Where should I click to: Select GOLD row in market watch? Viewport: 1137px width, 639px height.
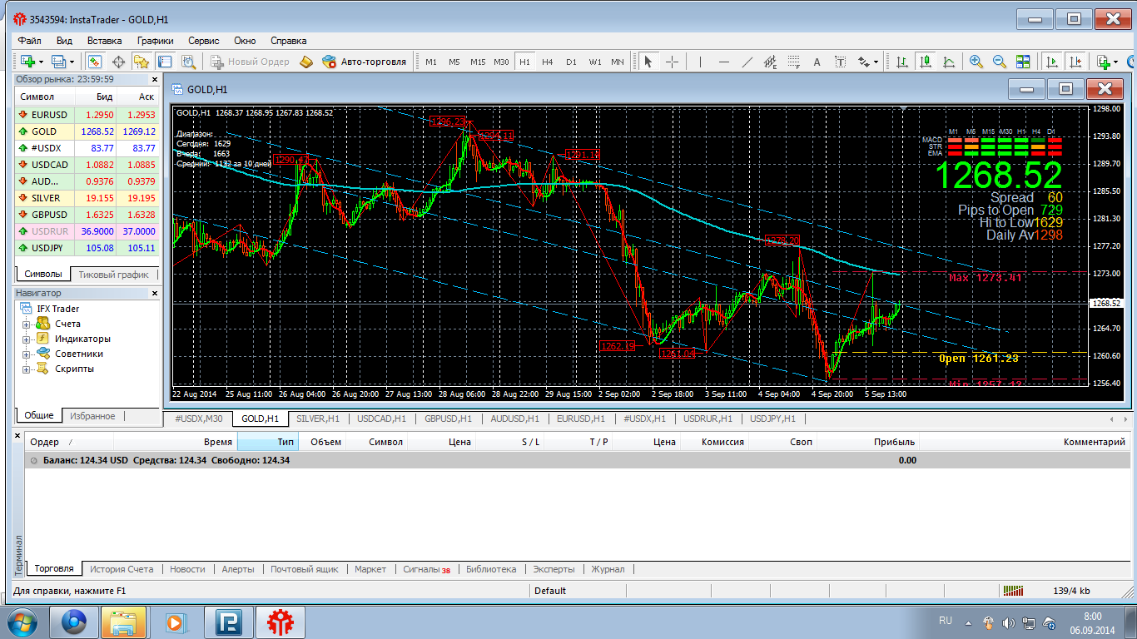click(x=44, y=131)
